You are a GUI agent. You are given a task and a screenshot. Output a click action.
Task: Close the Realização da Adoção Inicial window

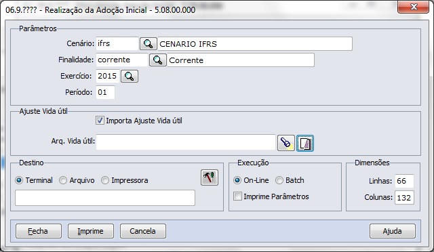(x=413, y=7)
